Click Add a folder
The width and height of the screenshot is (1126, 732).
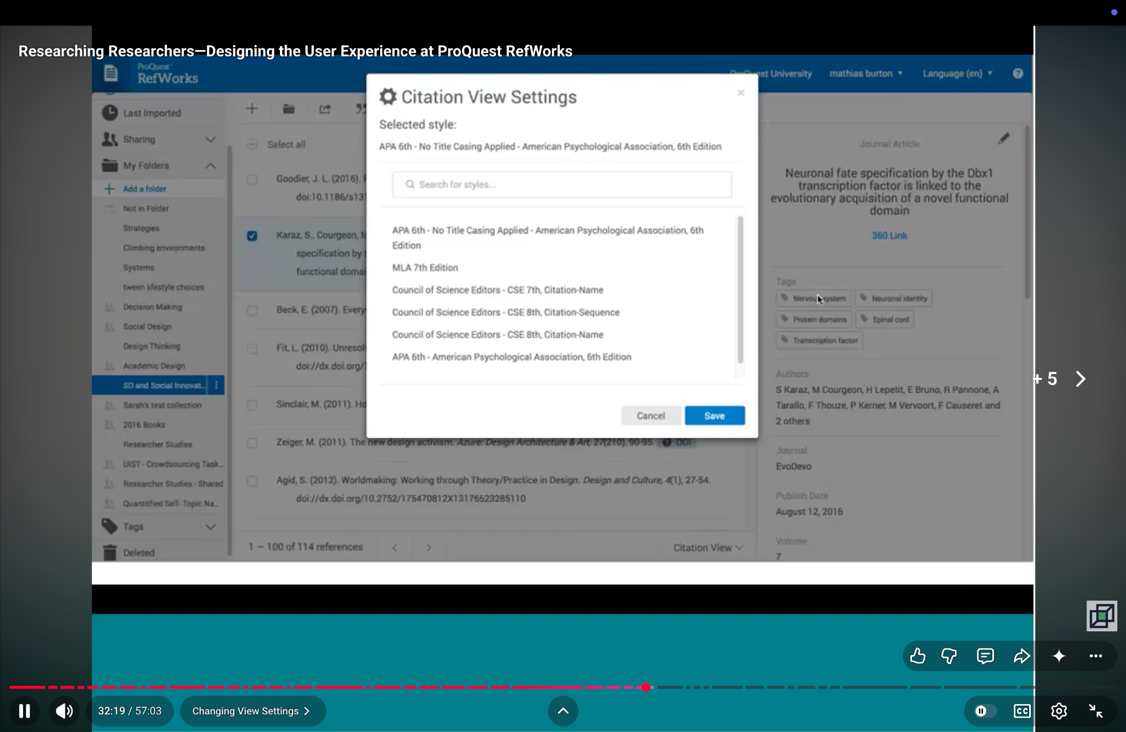point(144,189)
